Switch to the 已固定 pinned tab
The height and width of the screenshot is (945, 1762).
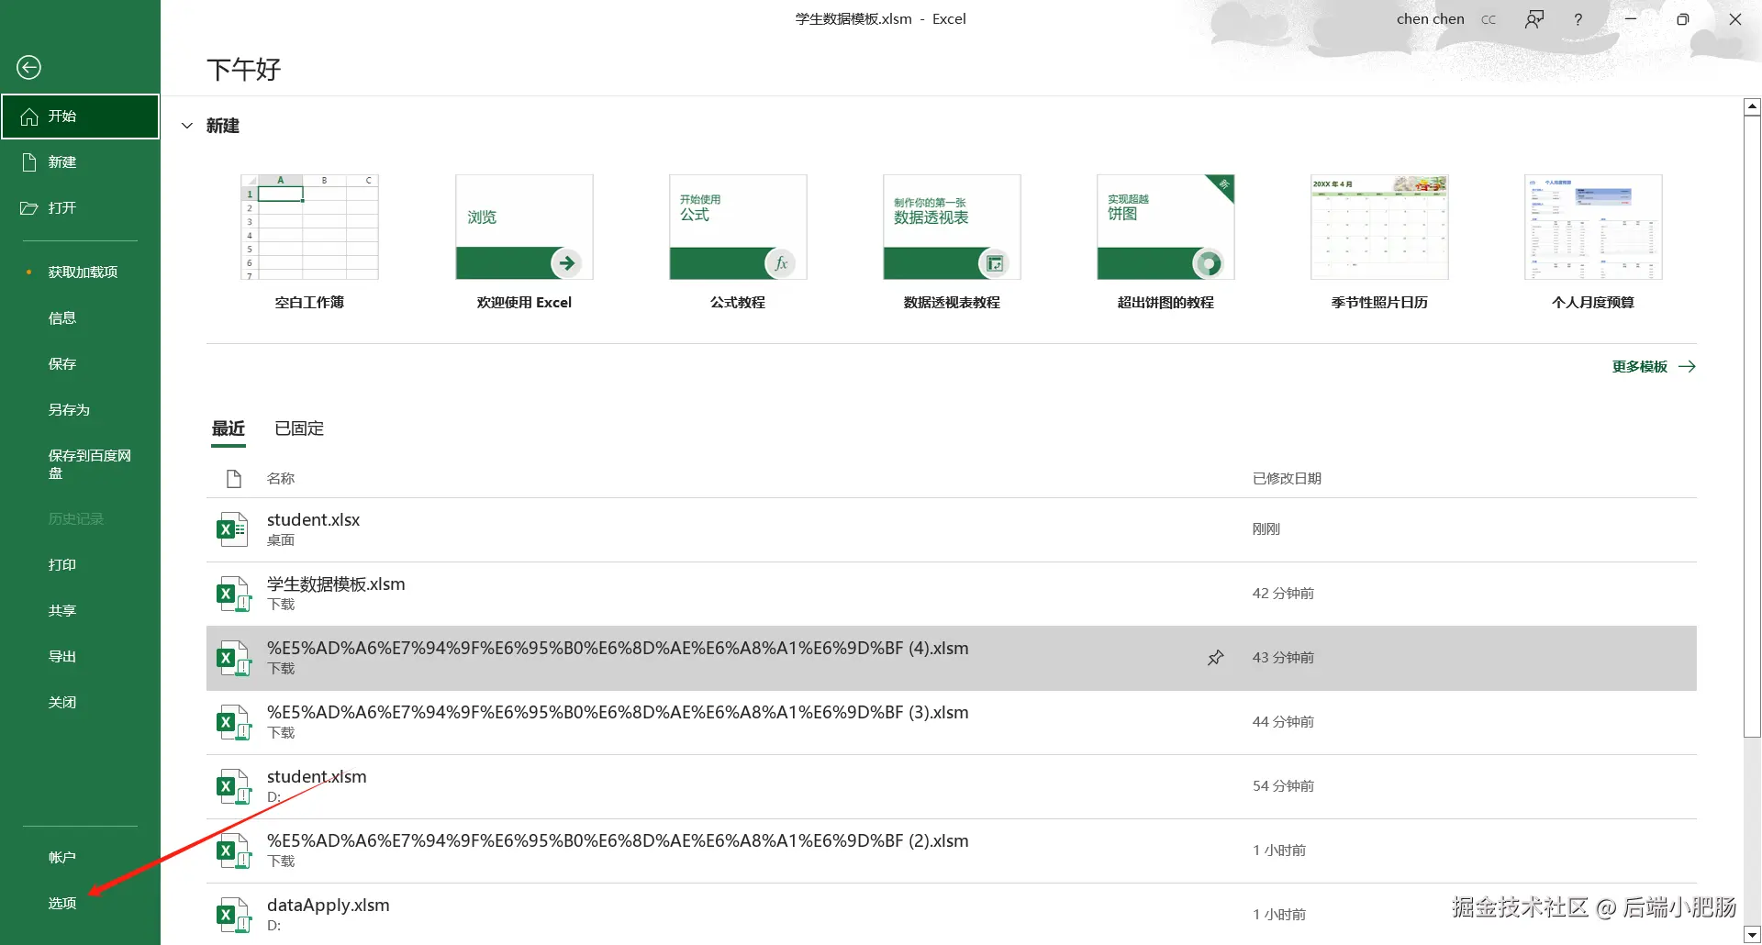point(299,428)
